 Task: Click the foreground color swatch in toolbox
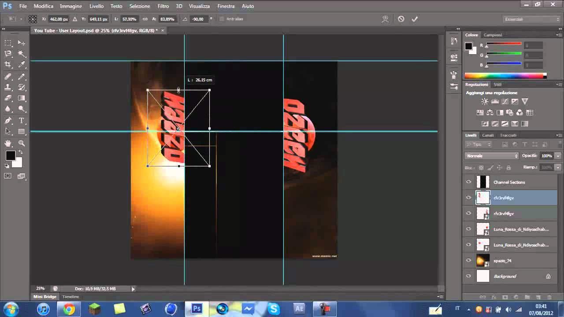pos(11,155)
